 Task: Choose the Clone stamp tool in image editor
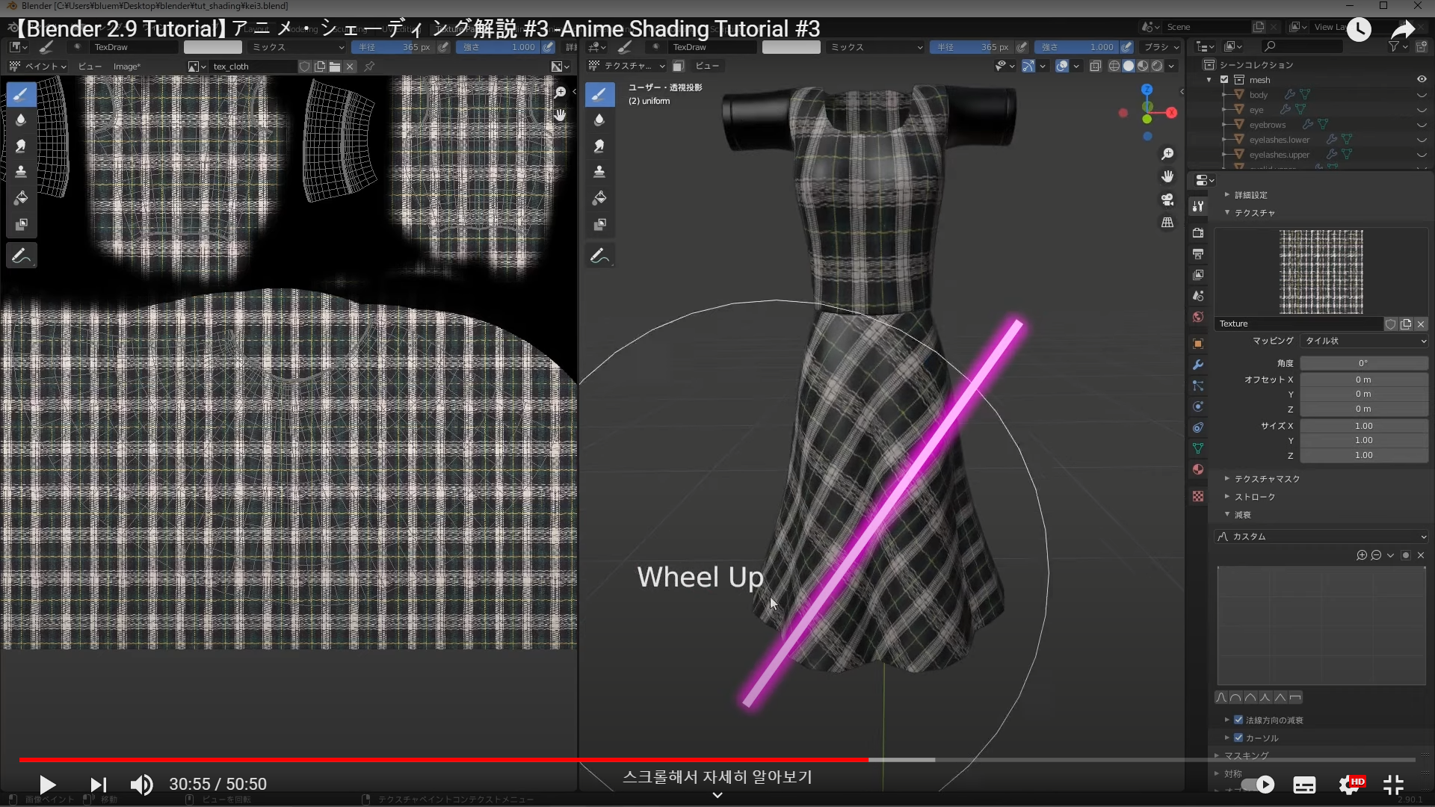(x=21, y=172)
